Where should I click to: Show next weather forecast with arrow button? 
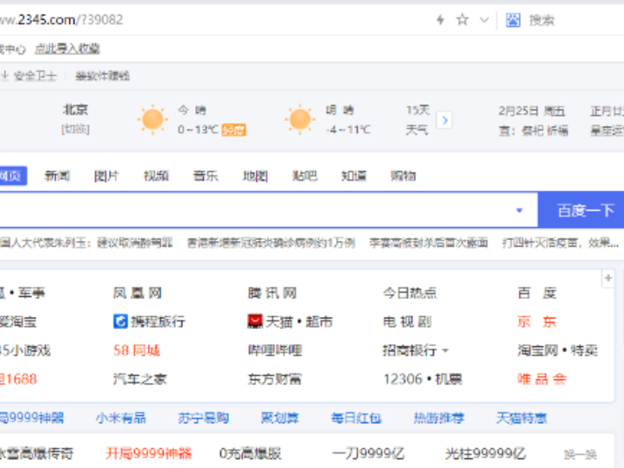[x=444, y=120]
